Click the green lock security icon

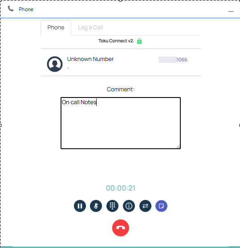[x=139, y=41]
